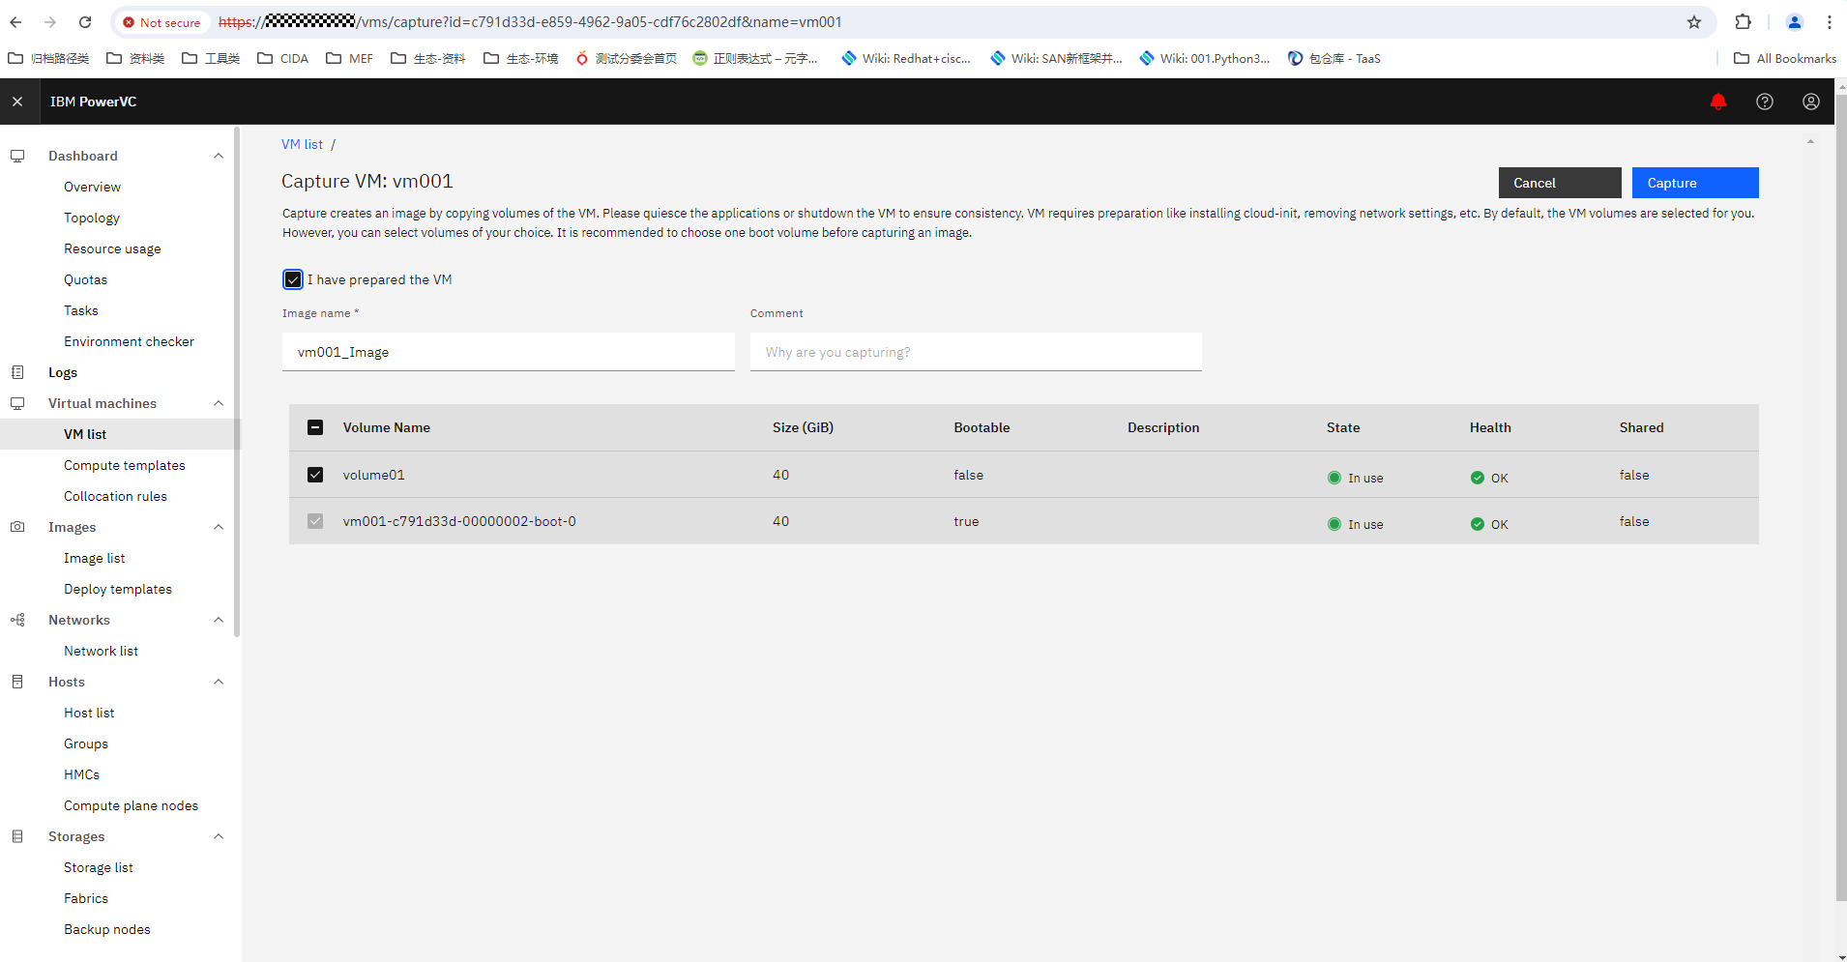The width and height of the screenshot is (1847, 962).
Task: Collapse the Hosts section chevron
Action: coord(219,682)
